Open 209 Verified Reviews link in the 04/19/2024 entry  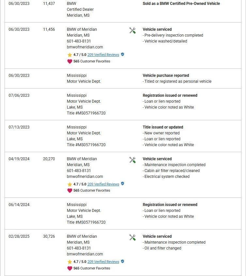[x=103, y=184]
